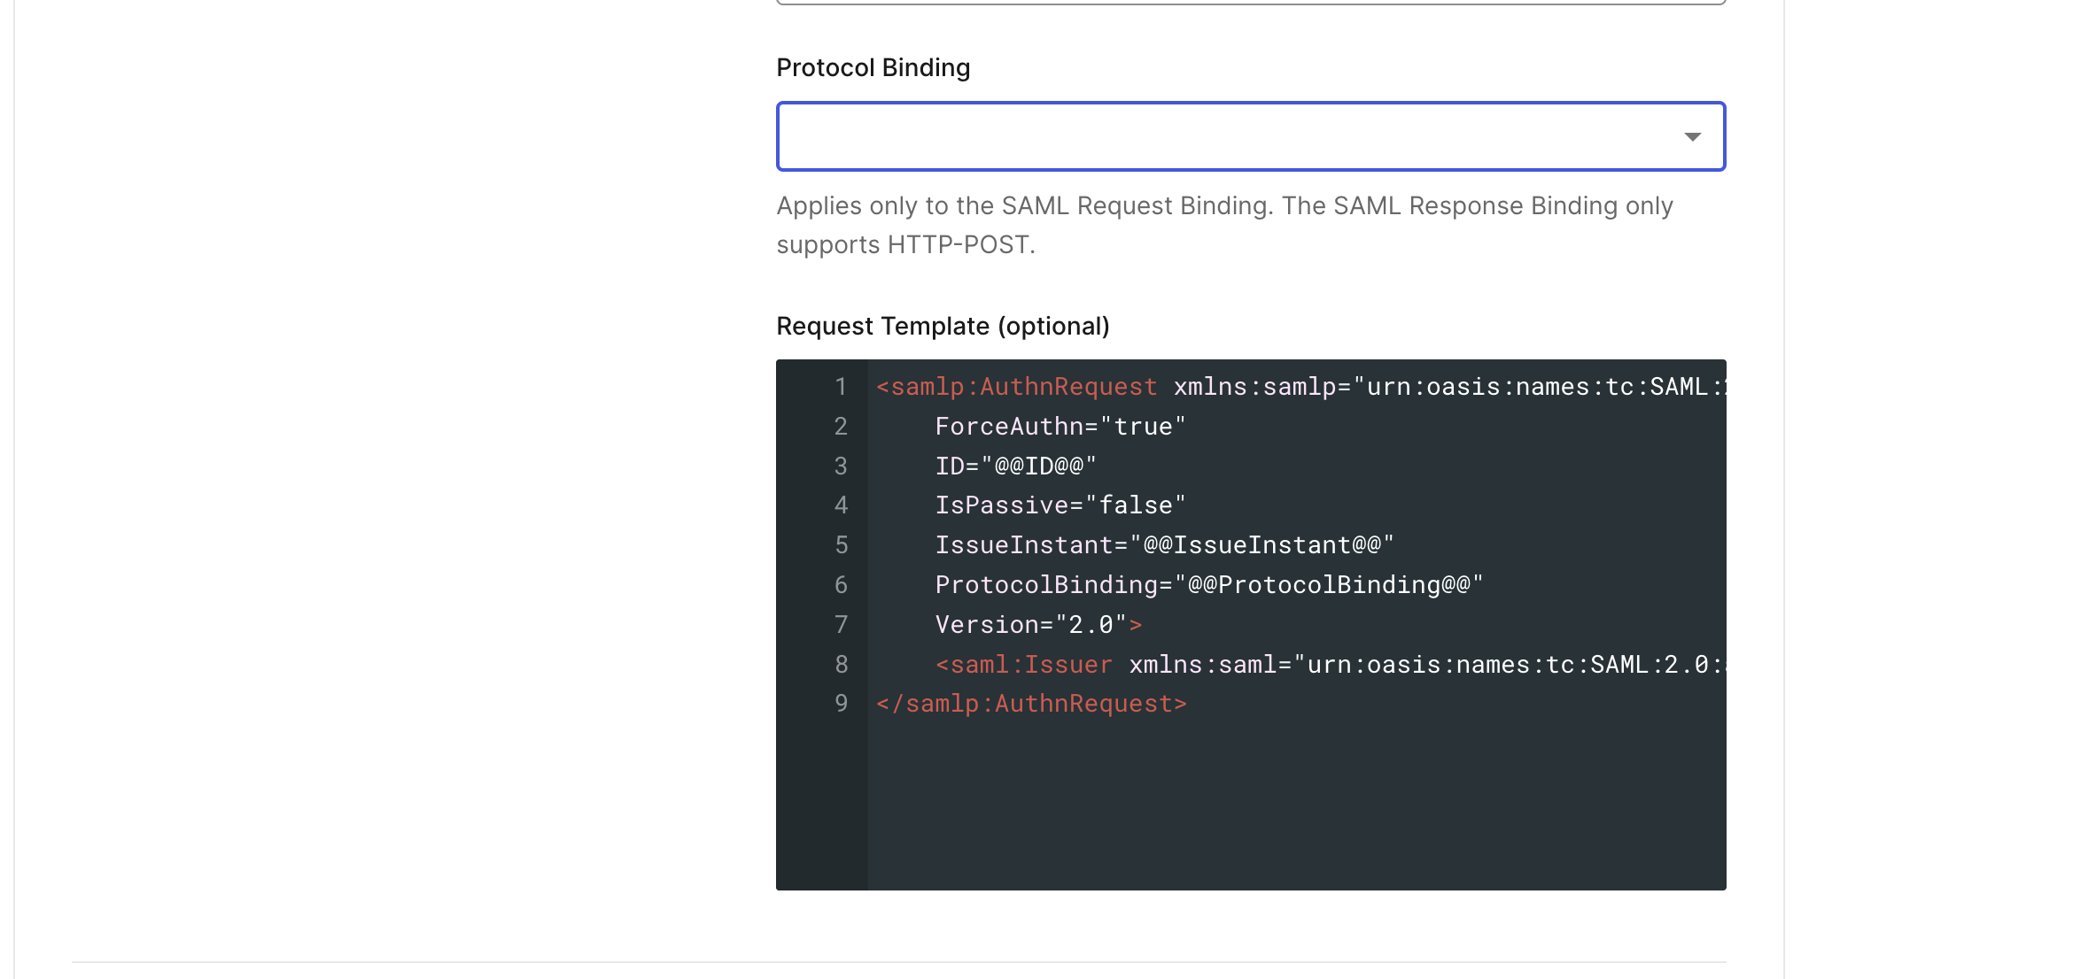Click the Protocol Binding label

coord(873,66)
